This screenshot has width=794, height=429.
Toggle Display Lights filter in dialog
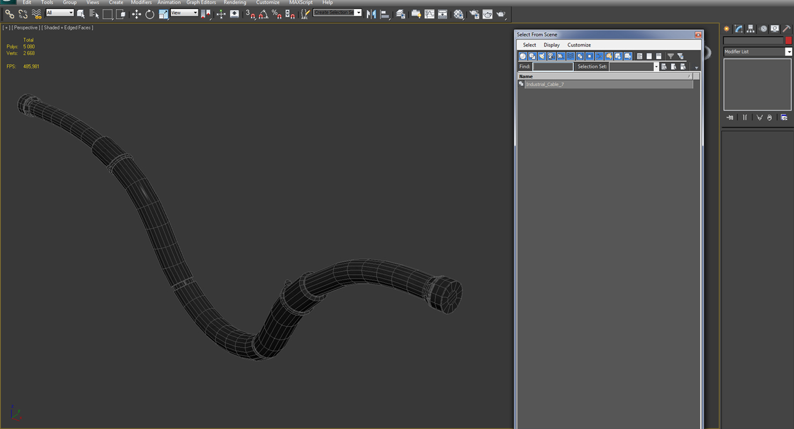click(542, 56)
